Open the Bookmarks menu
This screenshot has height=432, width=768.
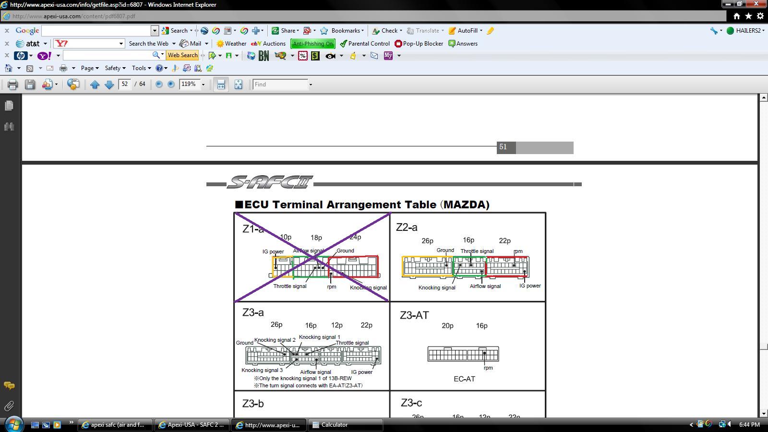point(342,31)
